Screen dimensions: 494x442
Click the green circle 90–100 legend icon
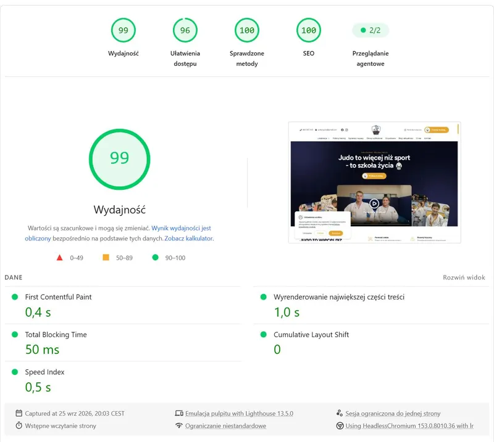point(155,257)
